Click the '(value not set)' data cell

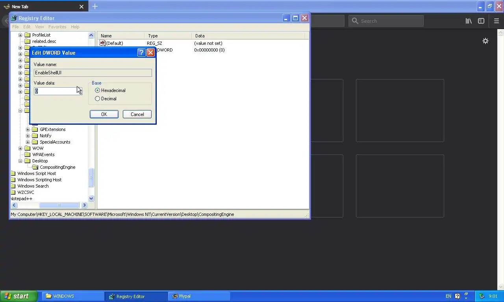(x=208, y=43)
